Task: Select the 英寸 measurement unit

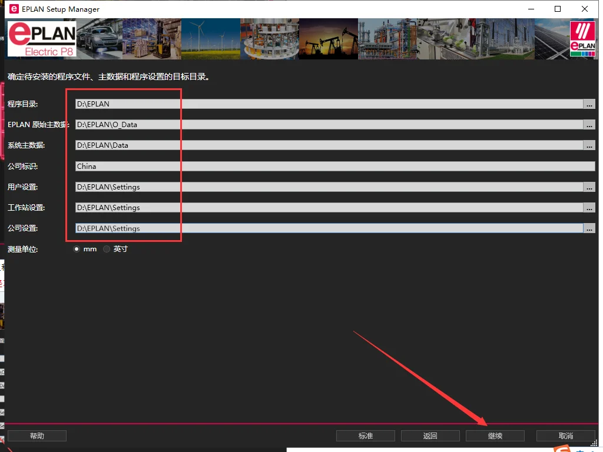Action: coord(107,249)
